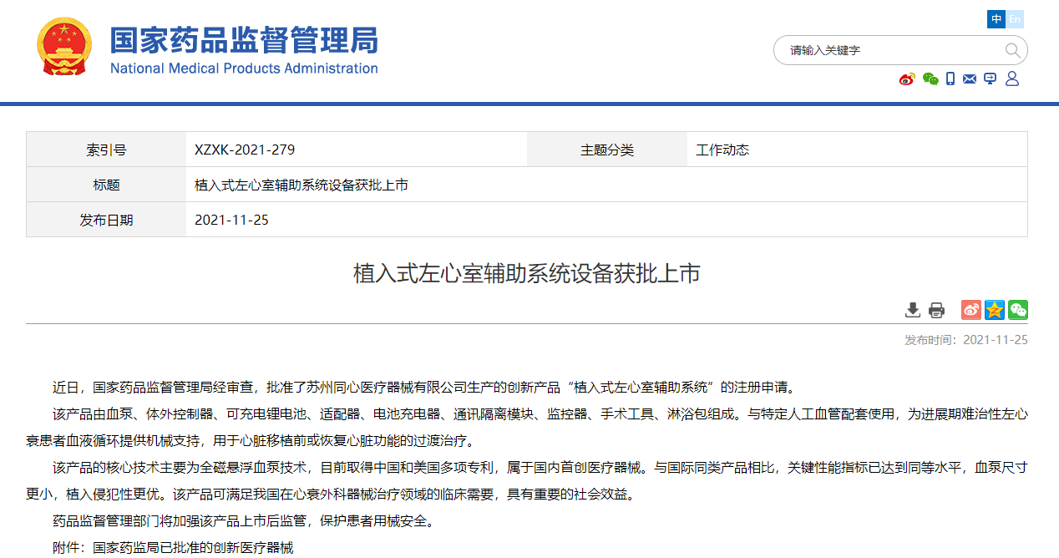Open the header WeChat icon

point(930,79)
